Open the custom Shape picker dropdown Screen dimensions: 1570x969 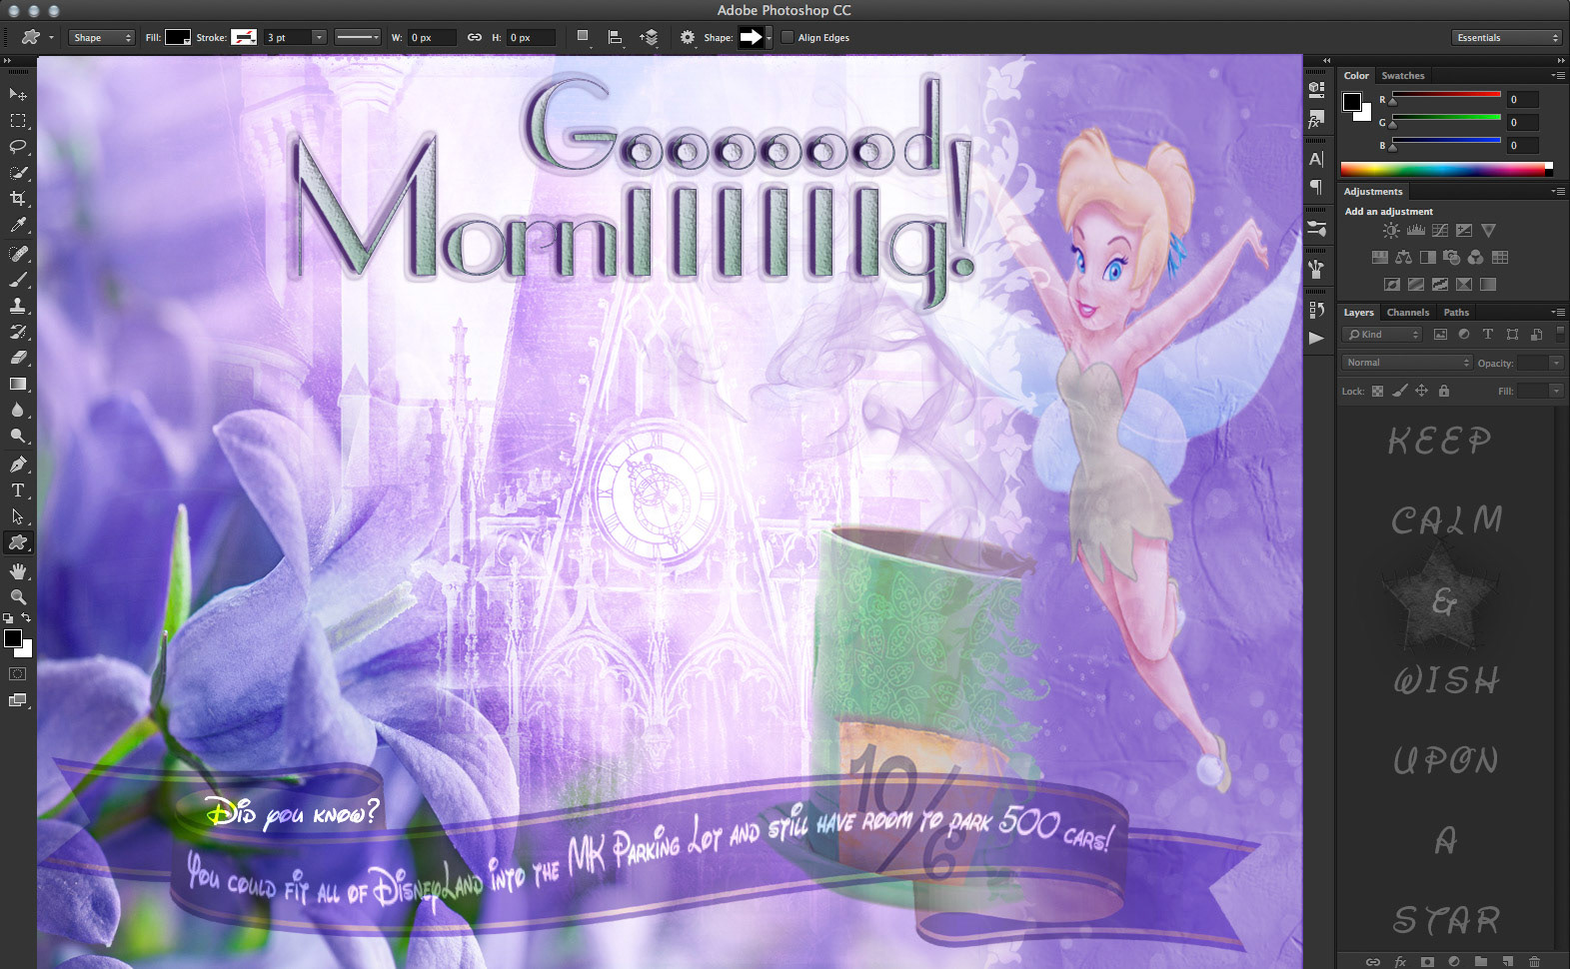pos(769,38)
